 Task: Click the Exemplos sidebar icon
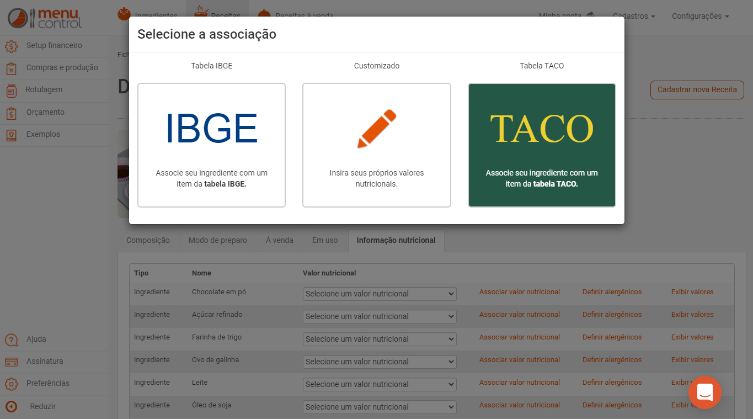click(x=11, y=135)
